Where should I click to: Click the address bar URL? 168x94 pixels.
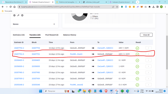click(x=61, y=7)
